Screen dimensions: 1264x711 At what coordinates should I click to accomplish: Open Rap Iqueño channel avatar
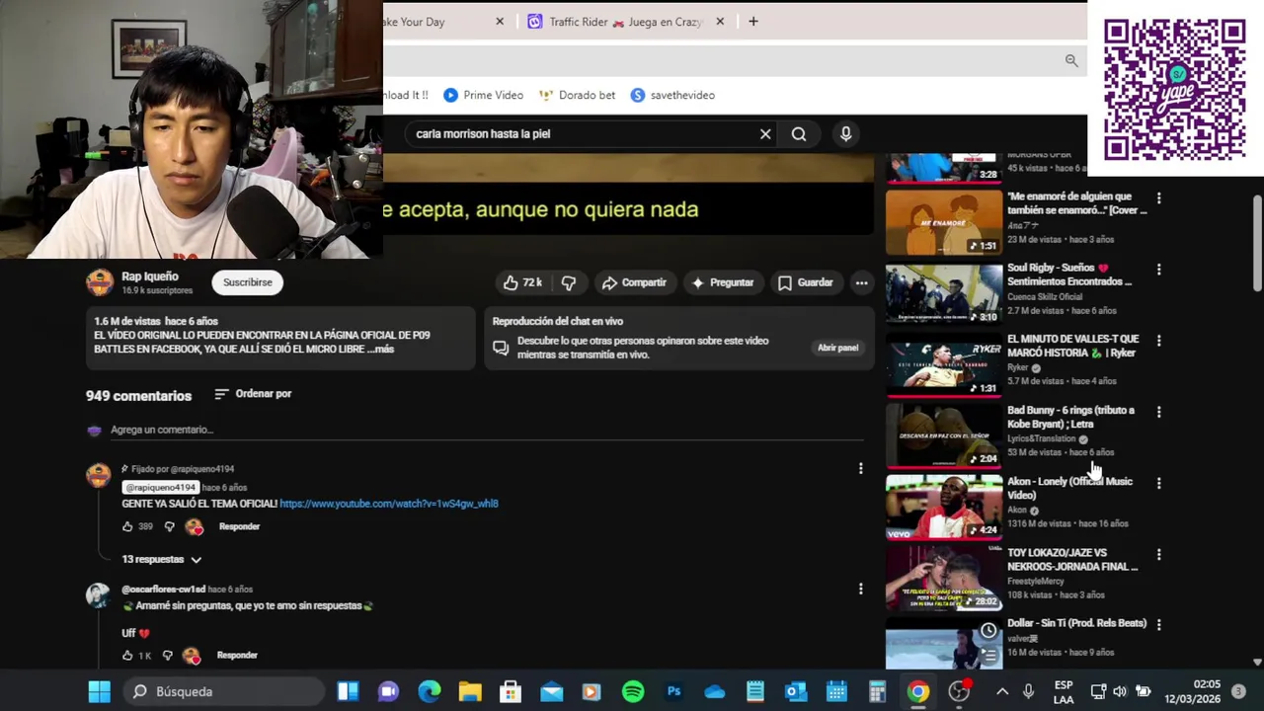[x=100, y=282]
